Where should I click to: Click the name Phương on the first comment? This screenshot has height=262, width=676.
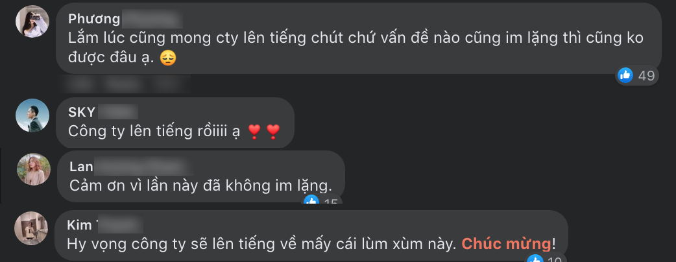pyautogui.click(x=94, y=19)
